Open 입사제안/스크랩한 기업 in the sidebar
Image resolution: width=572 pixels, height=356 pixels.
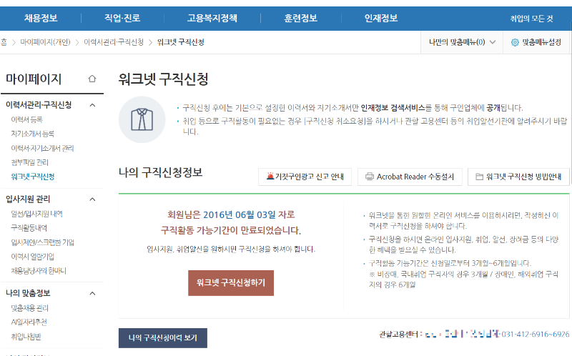43,242
